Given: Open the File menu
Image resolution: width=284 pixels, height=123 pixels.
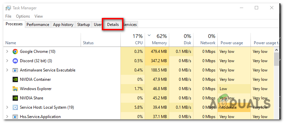Looking at the screenshot, I should click(8, 16).
